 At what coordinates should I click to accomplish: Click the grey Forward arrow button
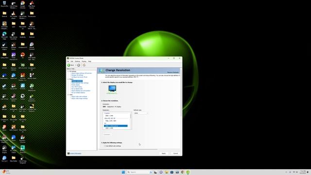click(x=79, y=65)
